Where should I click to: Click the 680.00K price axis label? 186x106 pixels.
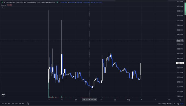click(180, 30)
